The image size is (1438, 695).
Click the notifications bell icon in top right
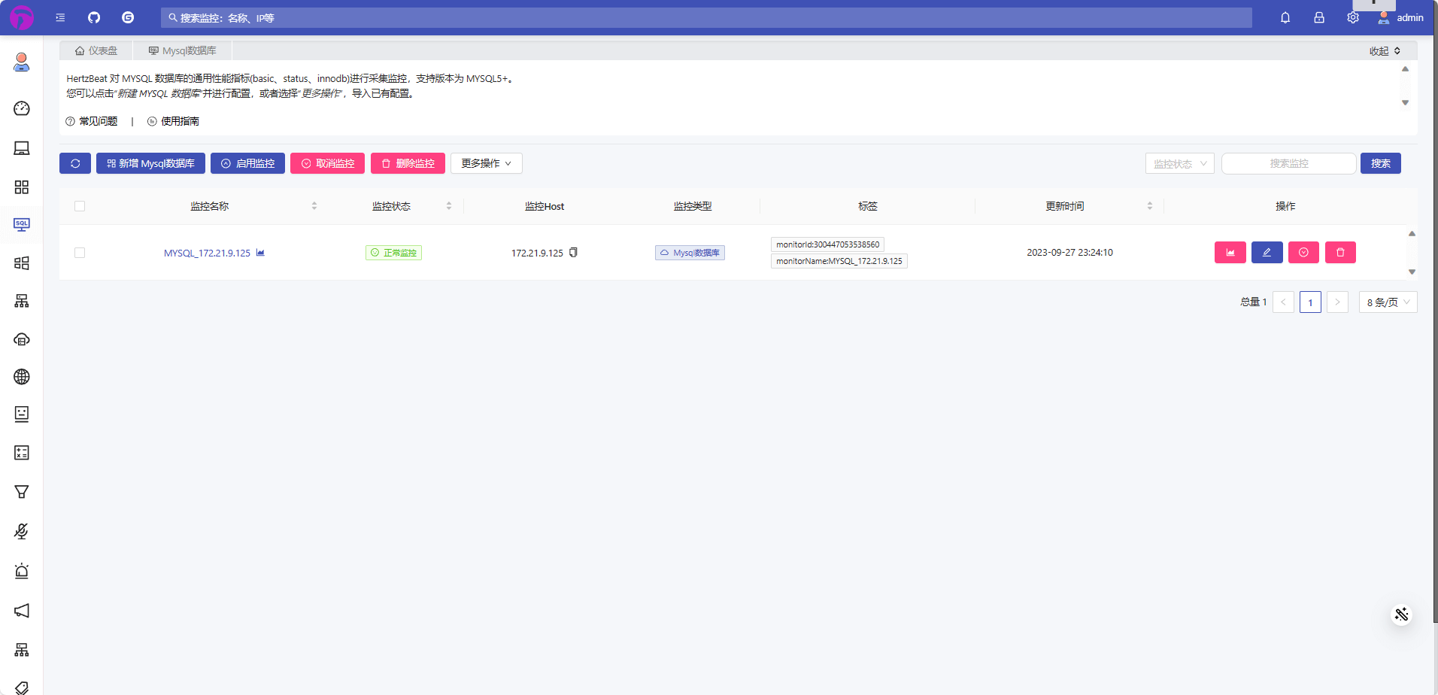[x=1285, y=17]
